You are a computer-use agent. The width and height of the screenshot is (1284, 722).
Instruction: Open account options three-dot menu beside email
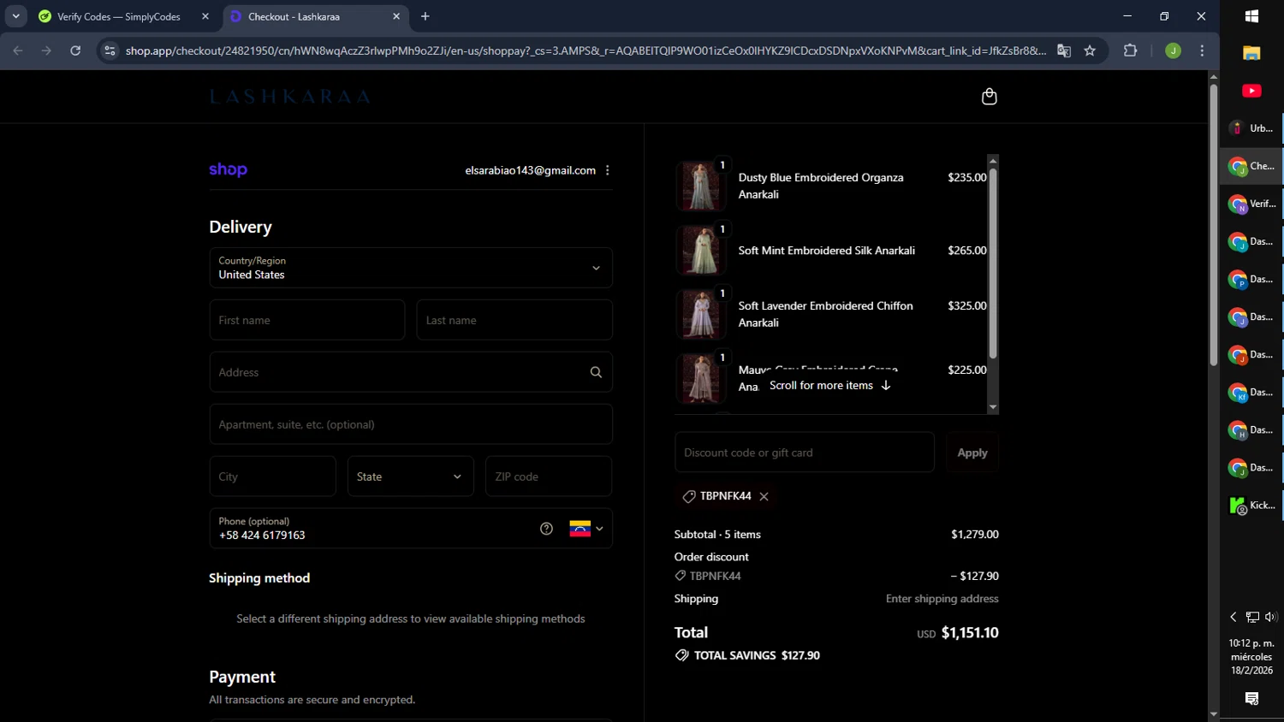click(608, 170)
